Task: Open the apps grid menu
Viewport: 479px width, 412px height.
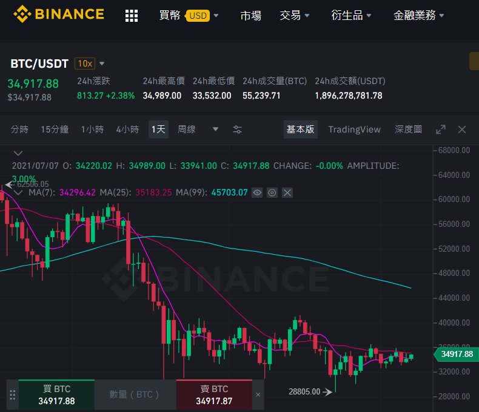Action: tap(132, 16)
